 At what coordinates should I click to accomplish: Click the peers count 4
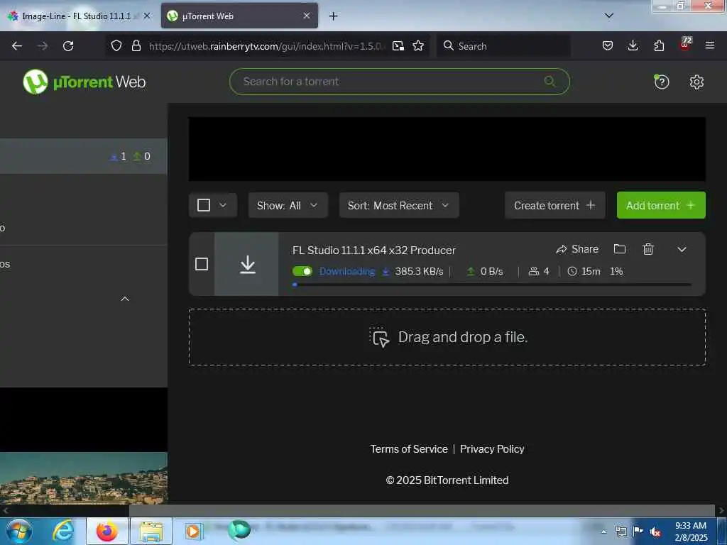click(546, 271)
